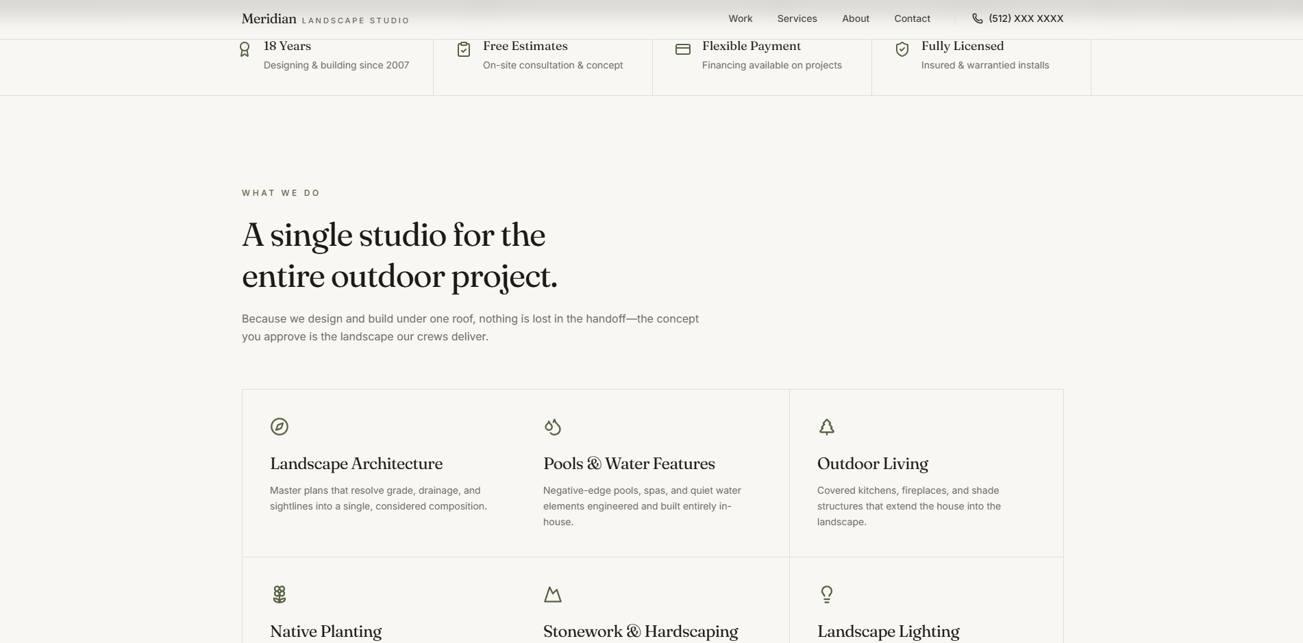This screenshot has height=643, width=1303.
Task: Click the 'Because we design and build' paragraph
Action: 471,327
